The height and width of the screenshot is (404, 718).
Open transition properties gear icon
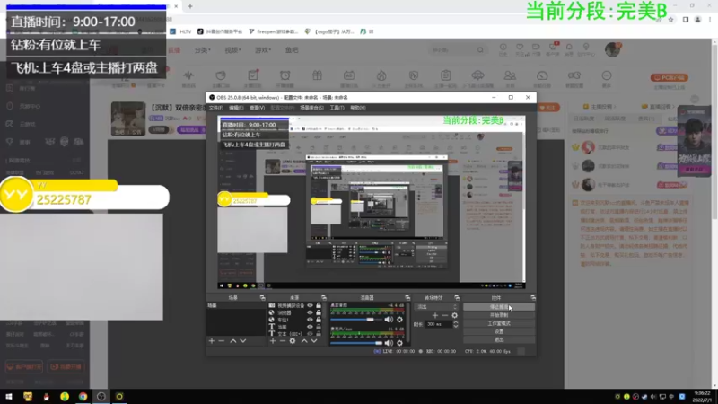coord(455,315)
